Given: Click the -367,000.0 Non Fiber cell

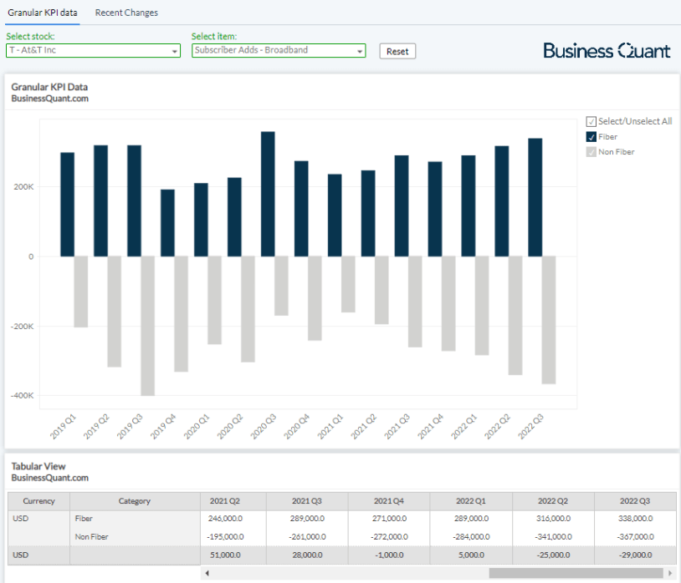Looking at the screenshot, I should coord(635,536).
